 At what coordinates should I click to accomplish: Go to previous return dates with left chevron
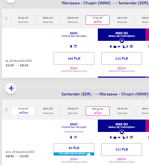pyautogui.click(x=6, y=110)
